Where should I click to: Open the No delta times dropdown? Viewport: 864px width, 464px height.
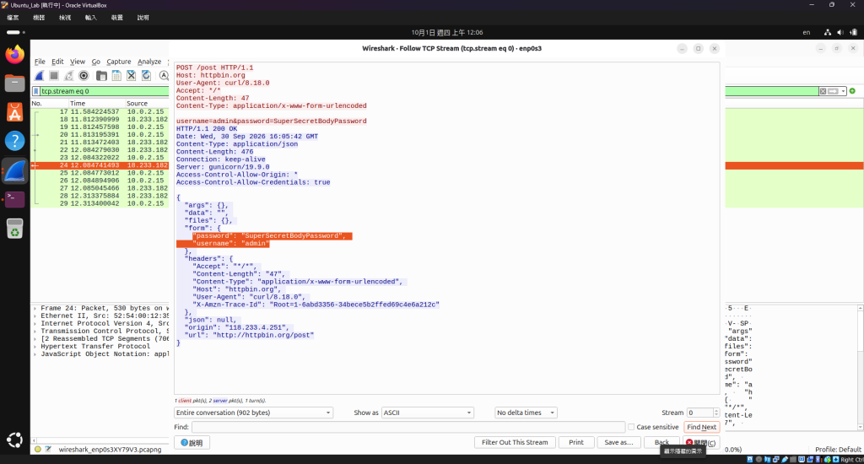pos(526,413)
